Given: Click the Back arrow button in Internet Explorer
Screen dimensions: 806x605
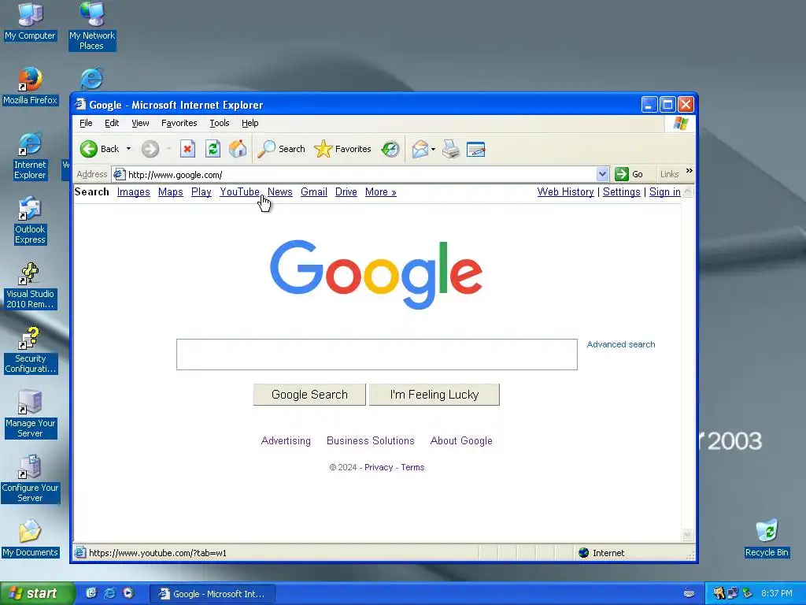Looking at the screenshot, I should pos(99,149).
